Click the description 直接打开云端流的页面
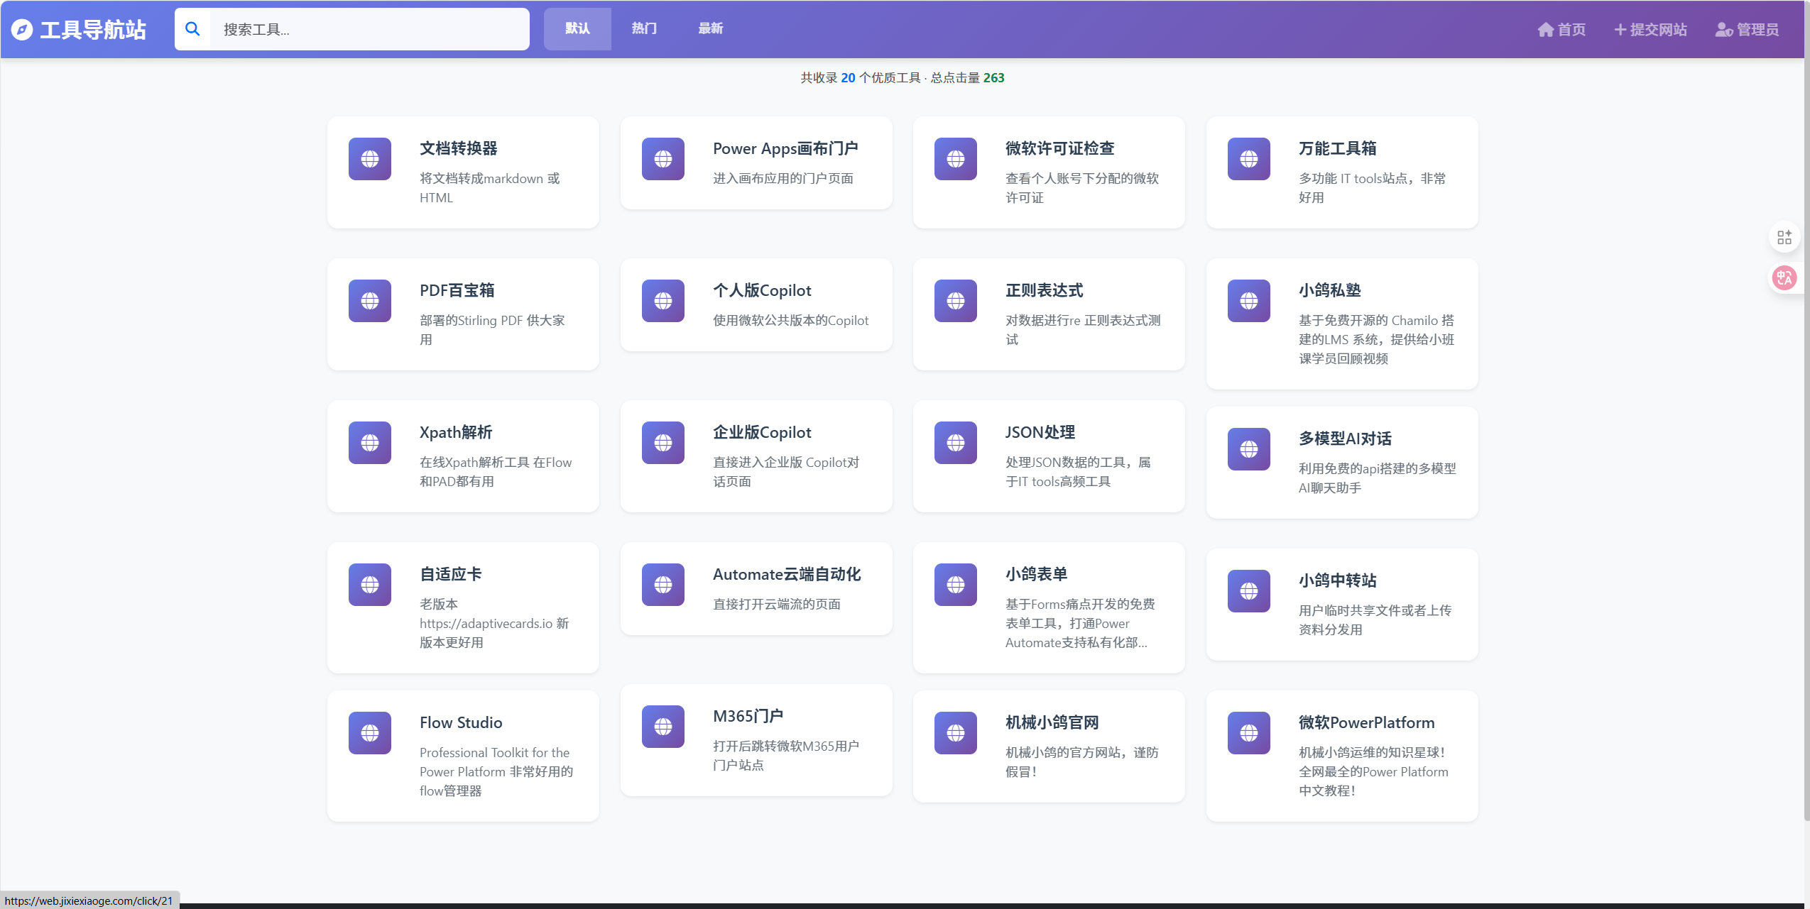Image resolution: width=1810 pixels, height=909 pixels. pyautogui.click(x=777, y=604)
